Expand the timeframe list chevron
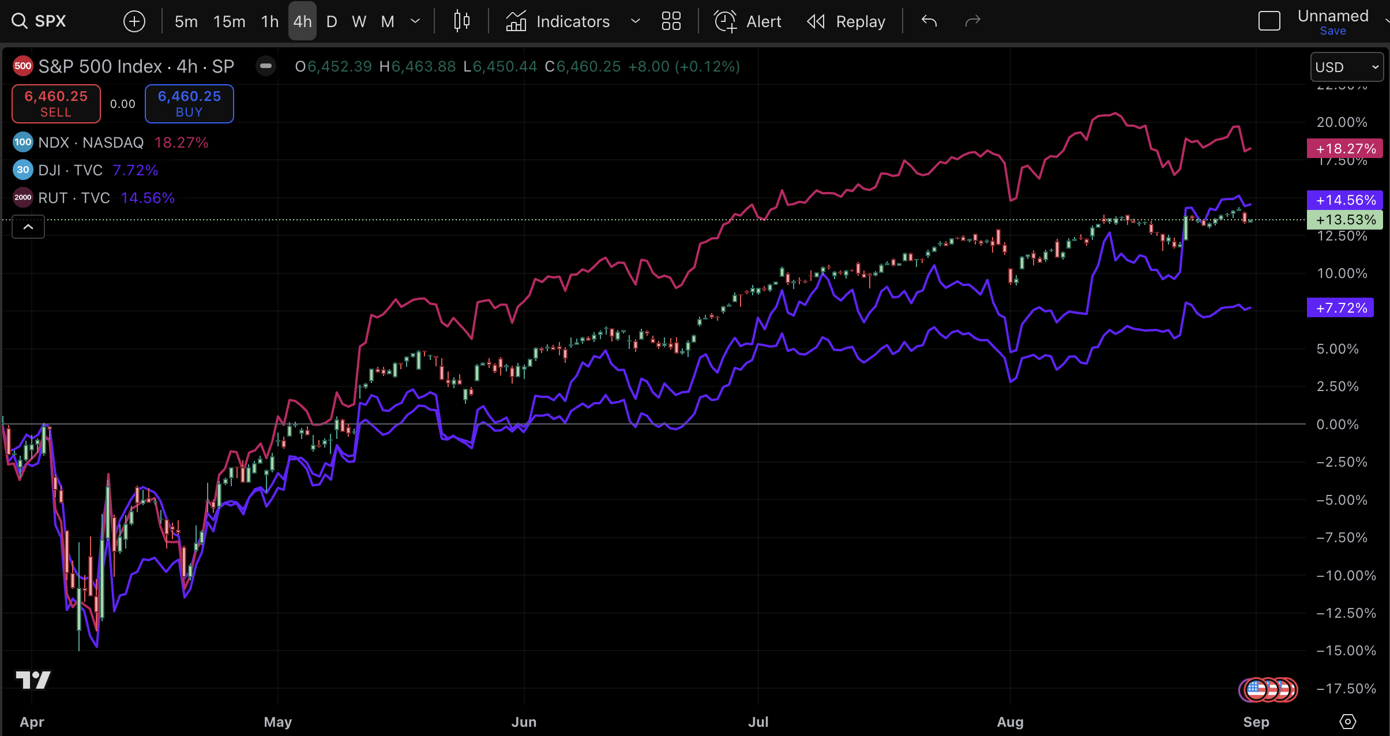1390x736 pixels. (415, 21)
